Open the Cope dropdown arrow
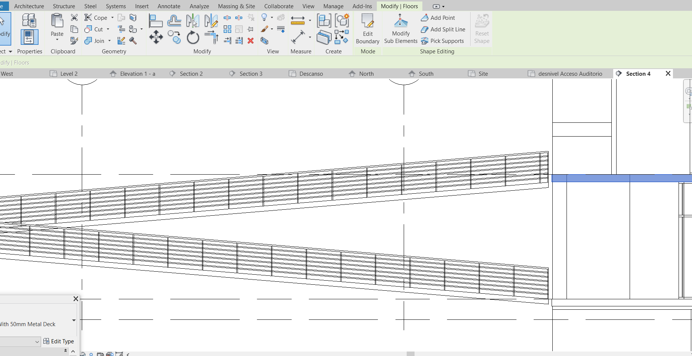The image size is (692, 356). (112, 18)
